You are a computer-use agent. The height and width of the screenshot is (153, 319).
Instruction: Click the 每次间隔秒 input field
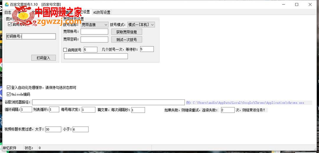coord(138,110)
